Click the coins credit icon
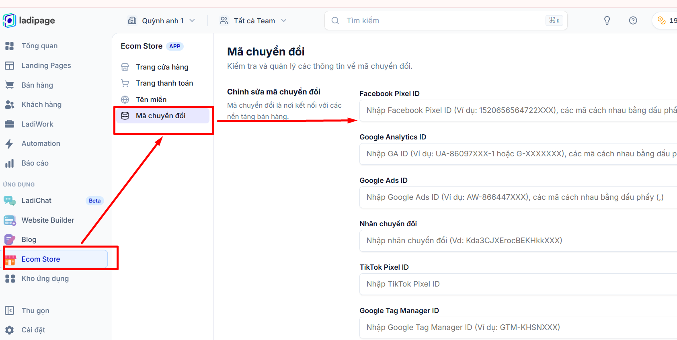The image size is (677, 340). [x=662, y=20]
